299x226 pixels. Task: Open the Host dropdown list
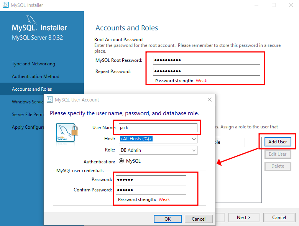[194, 139]
